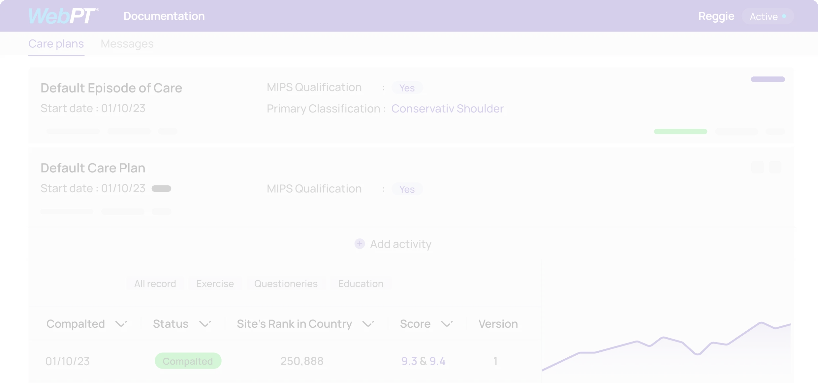Select the Care plans tab

56,43
